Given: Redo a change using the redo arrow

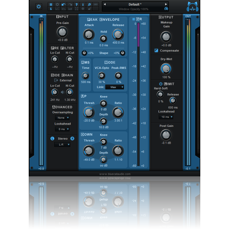Looking at the screenshot, I should click(70, 4).
